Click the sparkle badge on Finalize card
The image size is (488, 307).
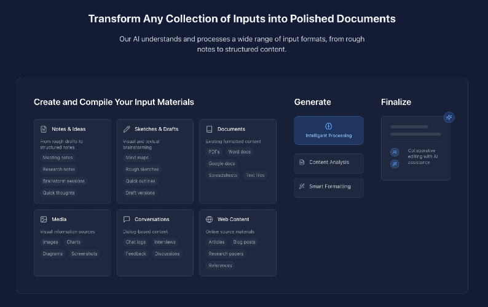click(x=449, y=117)
